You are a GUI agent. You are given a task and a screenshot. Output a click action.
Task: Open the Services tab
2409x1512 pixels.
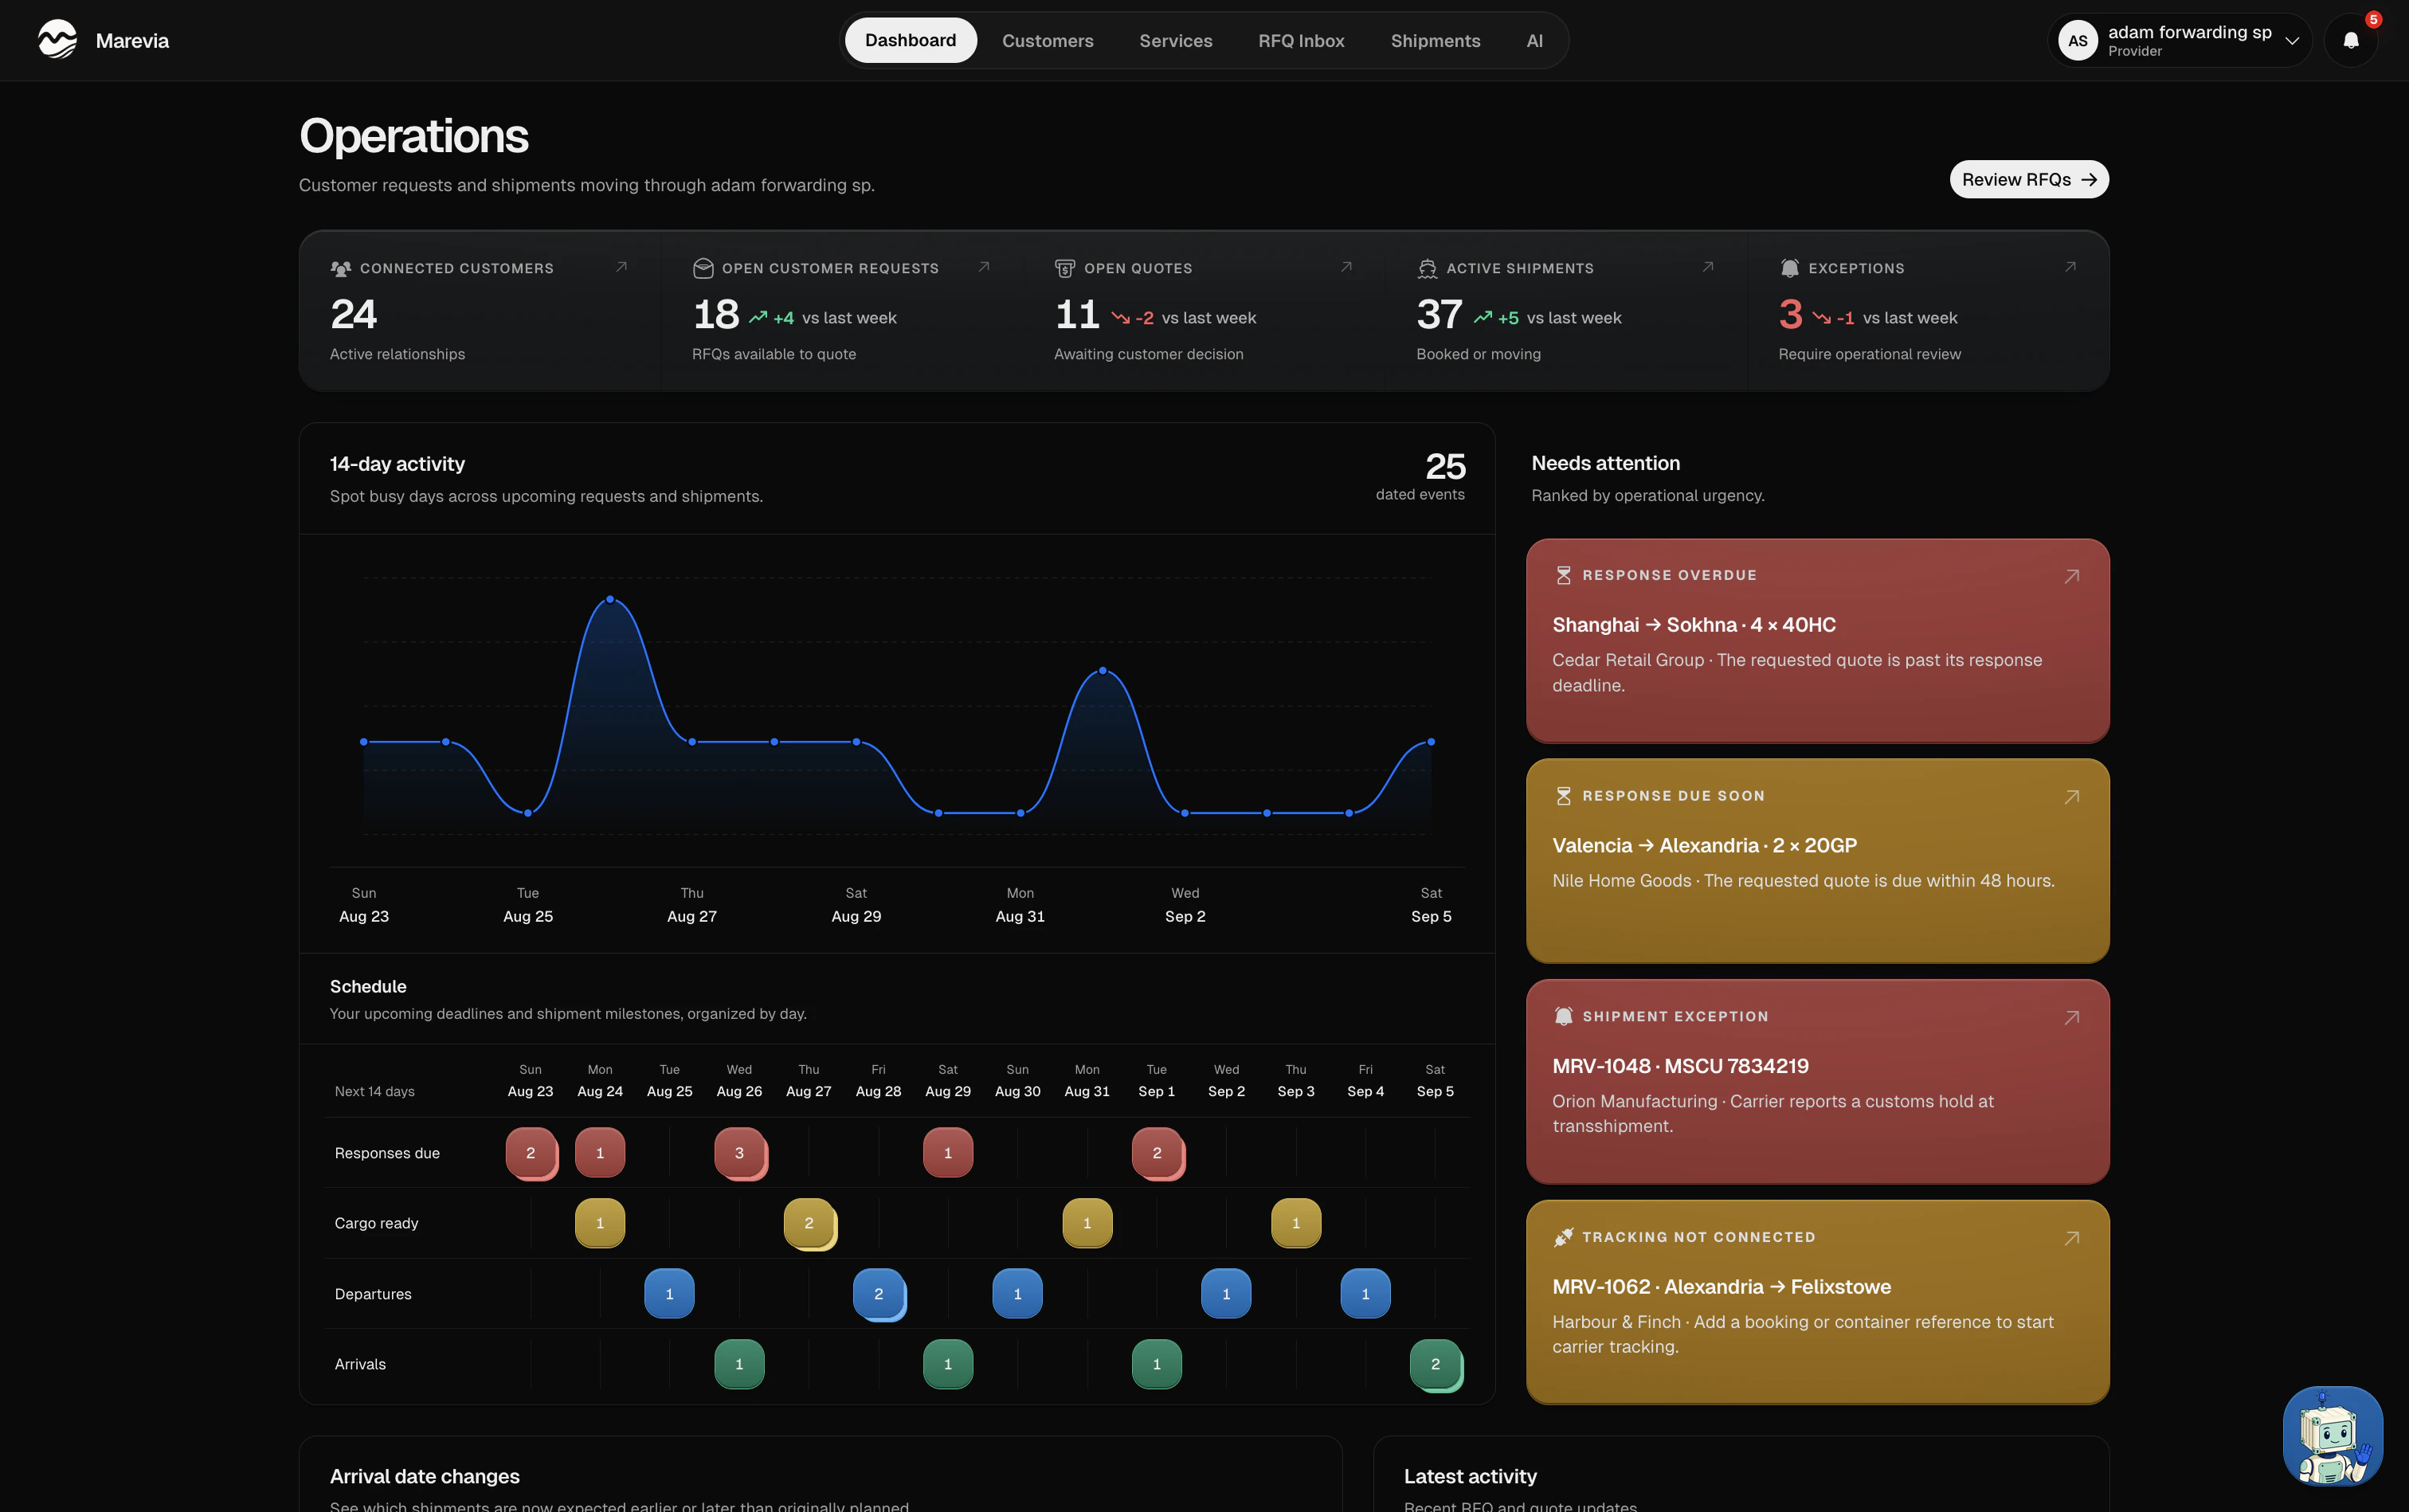click(x=1175, y=40)
